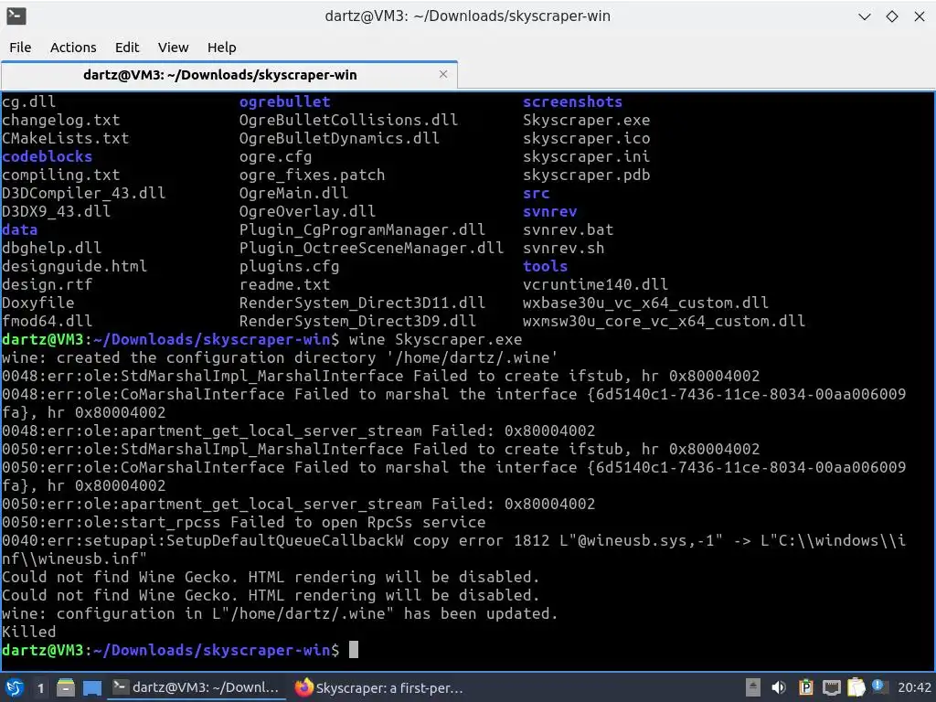Screen dimensions: 936x702
Task: Click the 20:42 clock in the taskbar
Action: tap(914, 687)
